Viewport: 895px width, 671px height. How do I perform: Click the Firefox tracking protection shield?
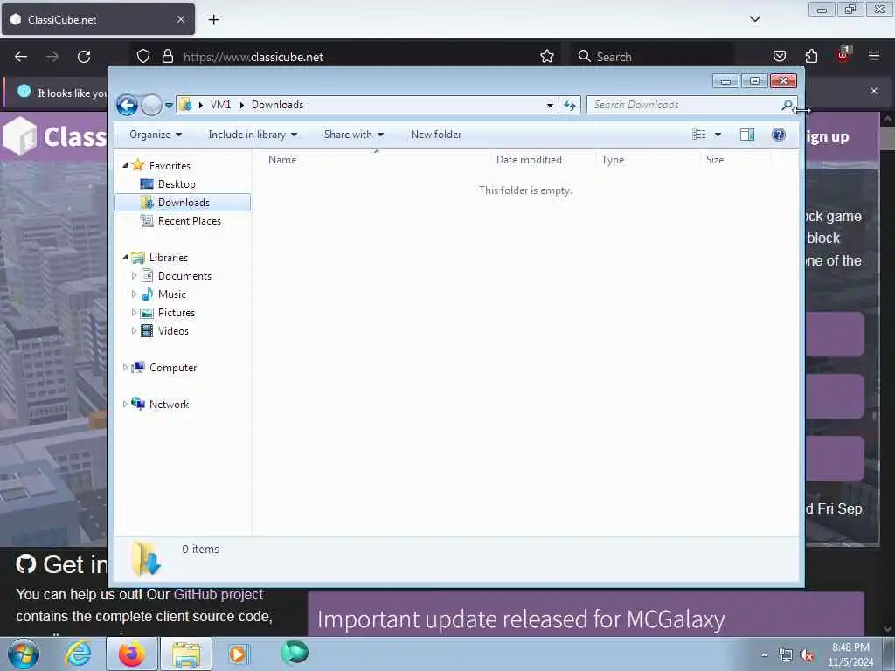click(x=143, y=57)
